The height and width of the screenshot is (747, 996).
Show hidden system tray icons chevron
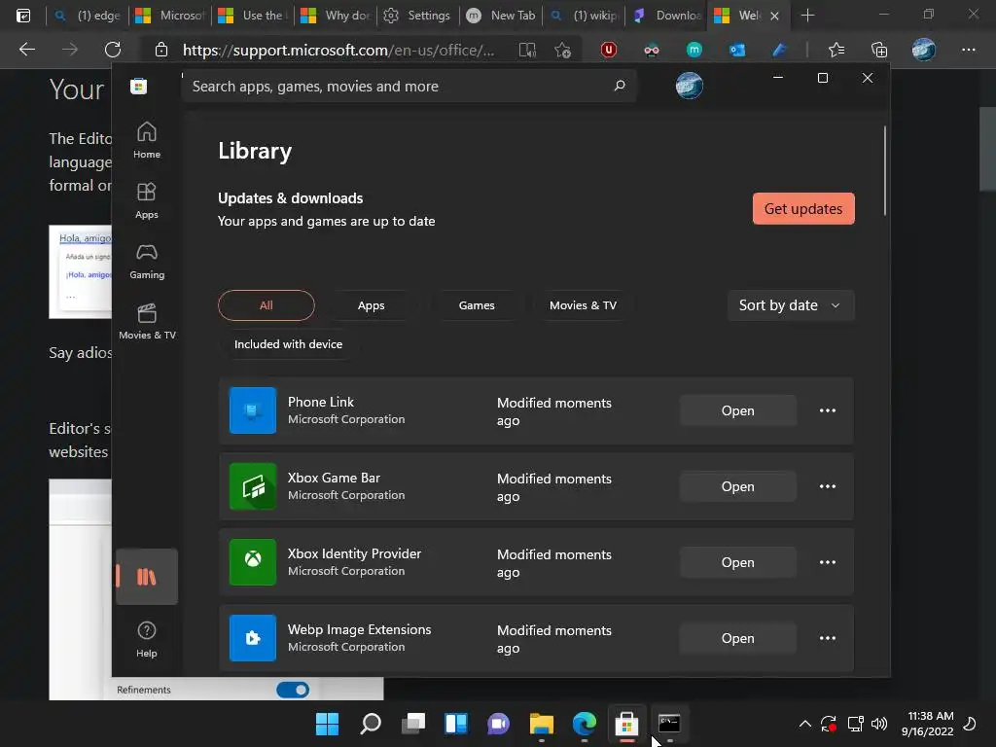(x=804, y=724)
